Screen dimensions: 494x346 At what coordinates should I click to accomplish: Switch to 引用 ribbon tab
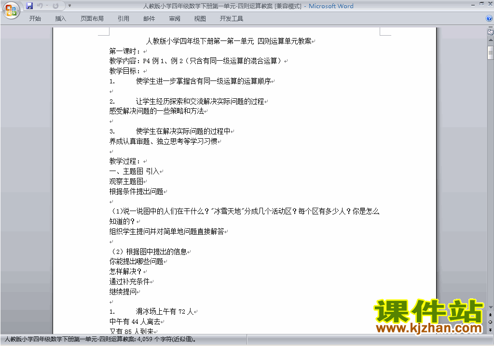[123, 19]
